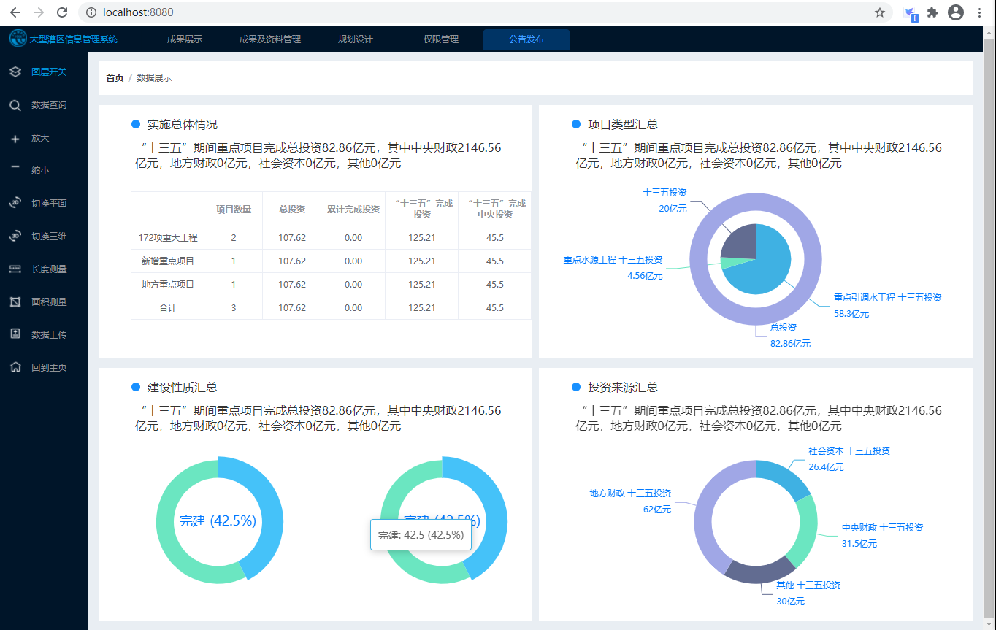The width and height of the screenshot is (996, 630).
Task: Click the 数据上传 sidebar label
Action: tap(49, 335)
